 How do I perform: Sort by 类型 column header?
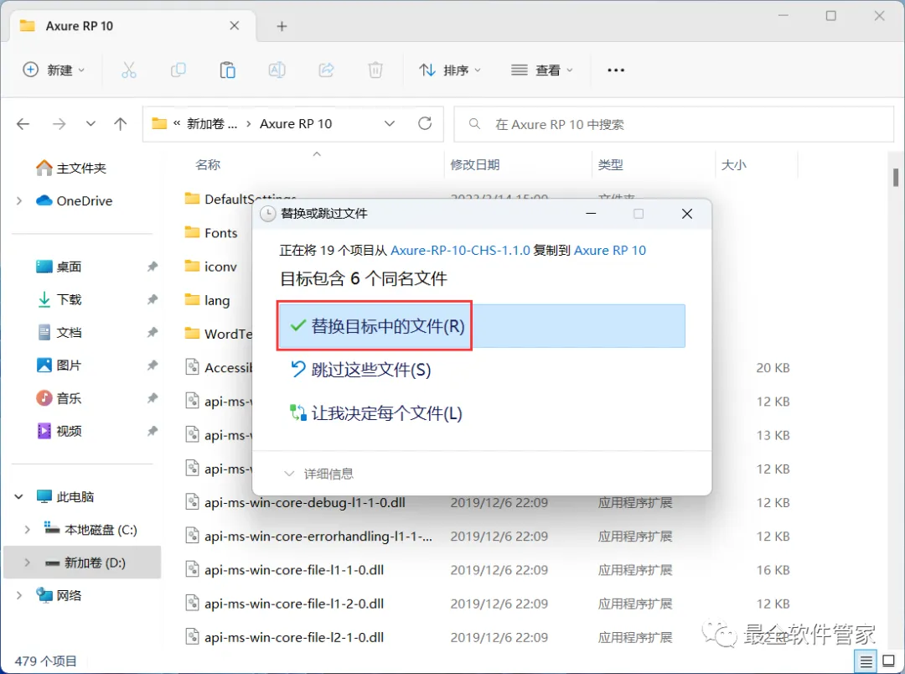(x=610, y=164)
